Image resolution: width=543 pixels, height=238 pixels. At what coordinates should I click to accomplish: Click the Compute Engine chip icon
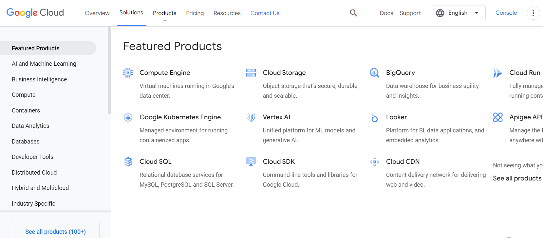(128, 73)
